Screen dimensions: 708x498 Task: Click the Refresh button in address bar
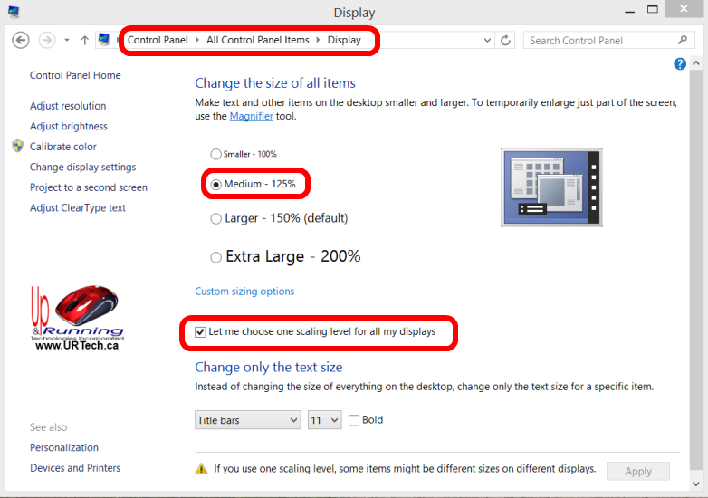[x=506, y=40]
